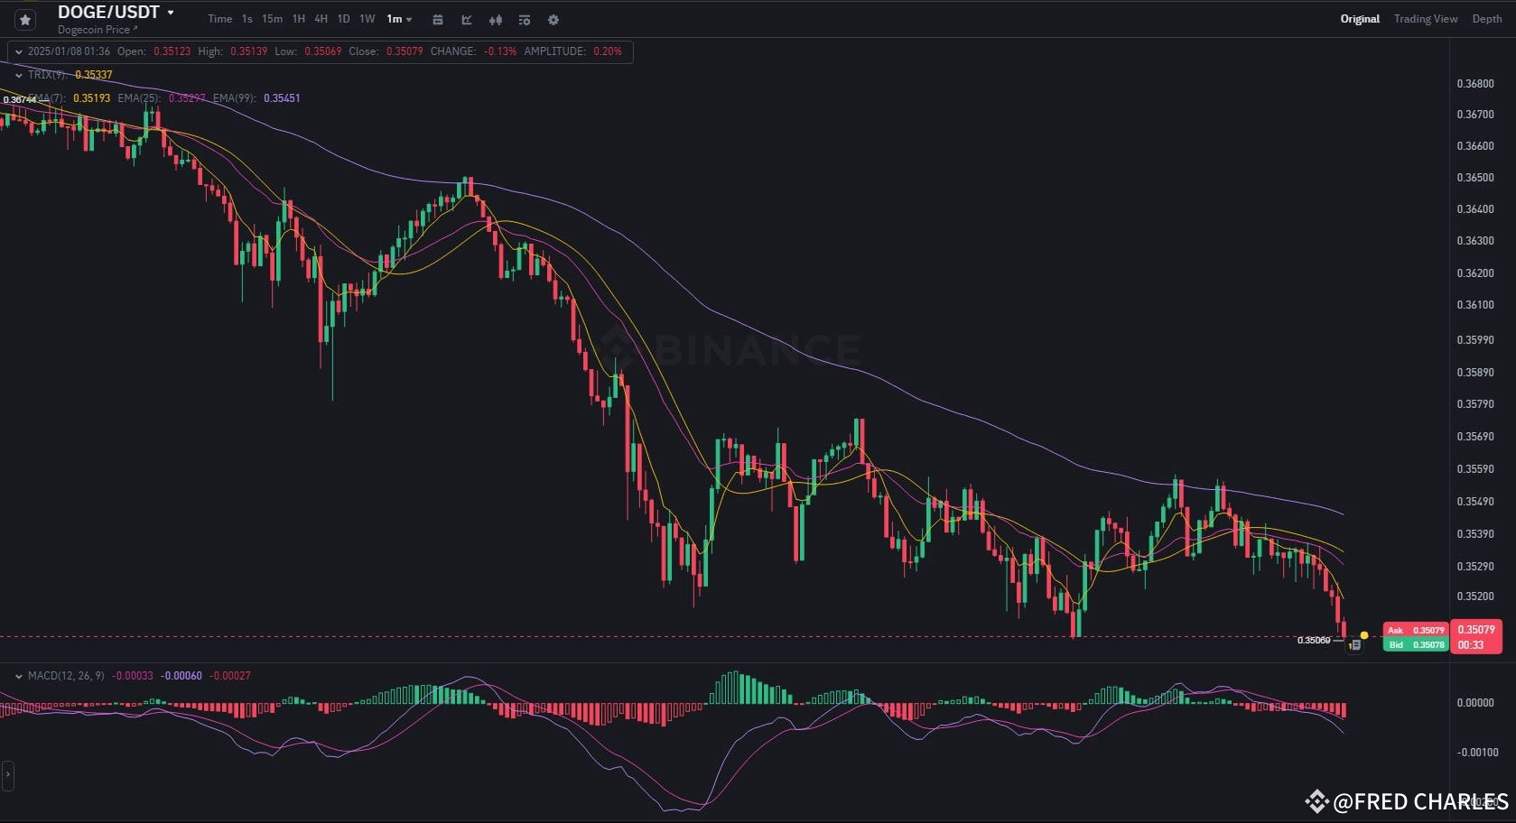
Task: Select the line chart style icon
Action: (466, 19)
